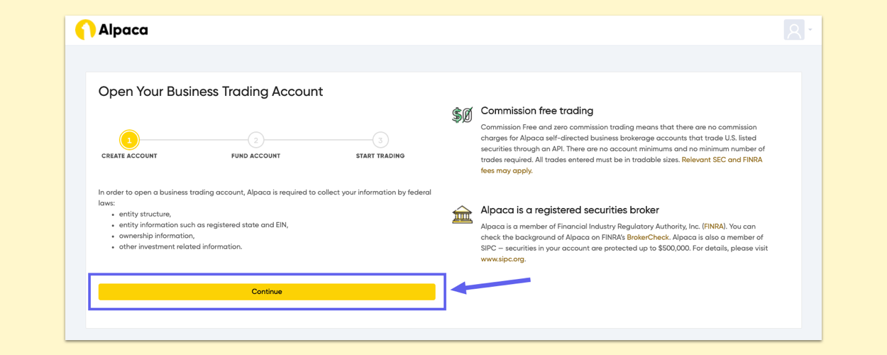Click the 'entity structure,' bullet item
The image size is (887, 355).
(145, 214)
